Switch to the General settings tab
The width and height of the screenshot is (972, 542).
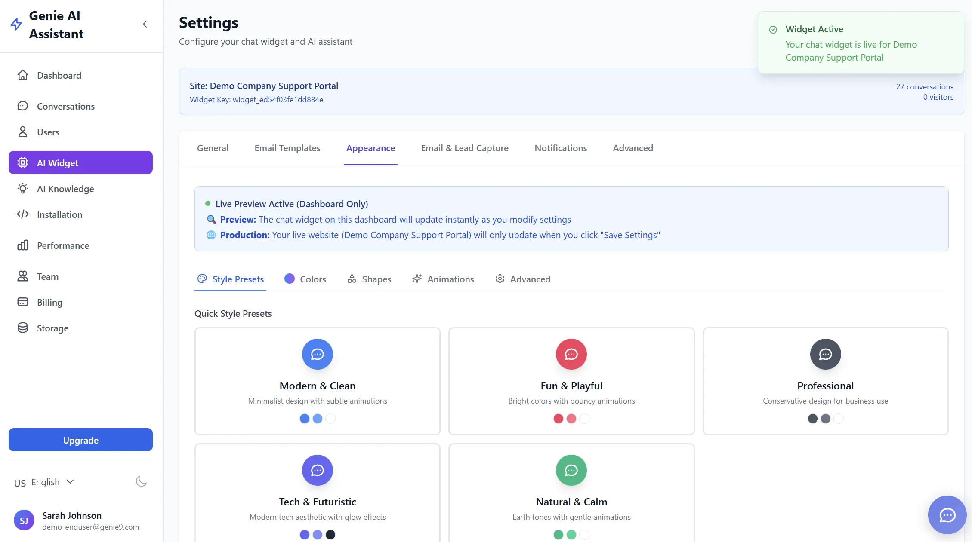(x=213, y=148)
